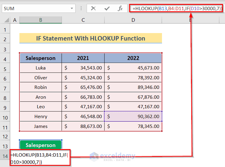Viewport: 225px width, 167px height.
Task: Select the 89,346.00 cell
Action: tap(133, 87)
